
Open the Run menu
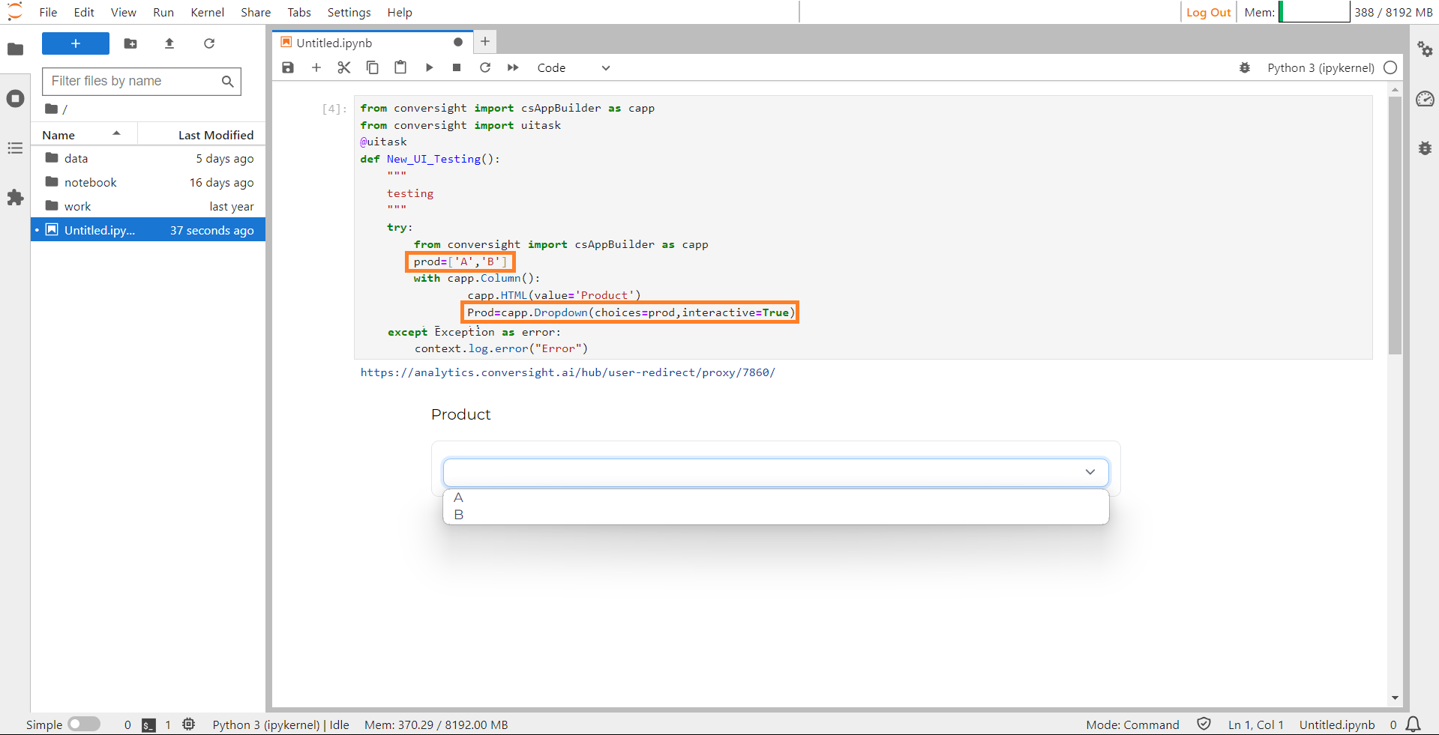tap(163, 12)
